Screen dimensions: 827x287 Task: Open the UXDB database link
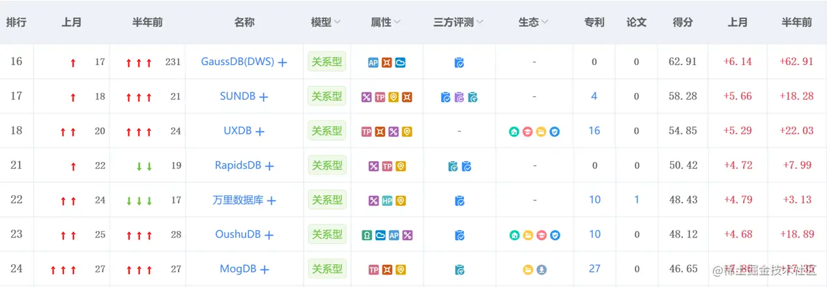click(238, 131)
